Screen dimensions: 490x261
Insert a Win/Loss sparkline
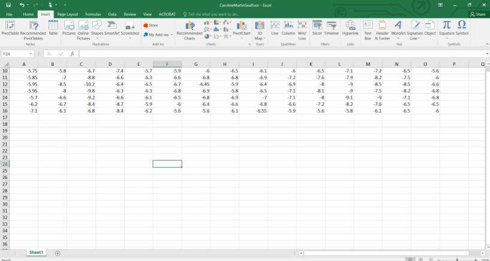[x=302, y=30]
